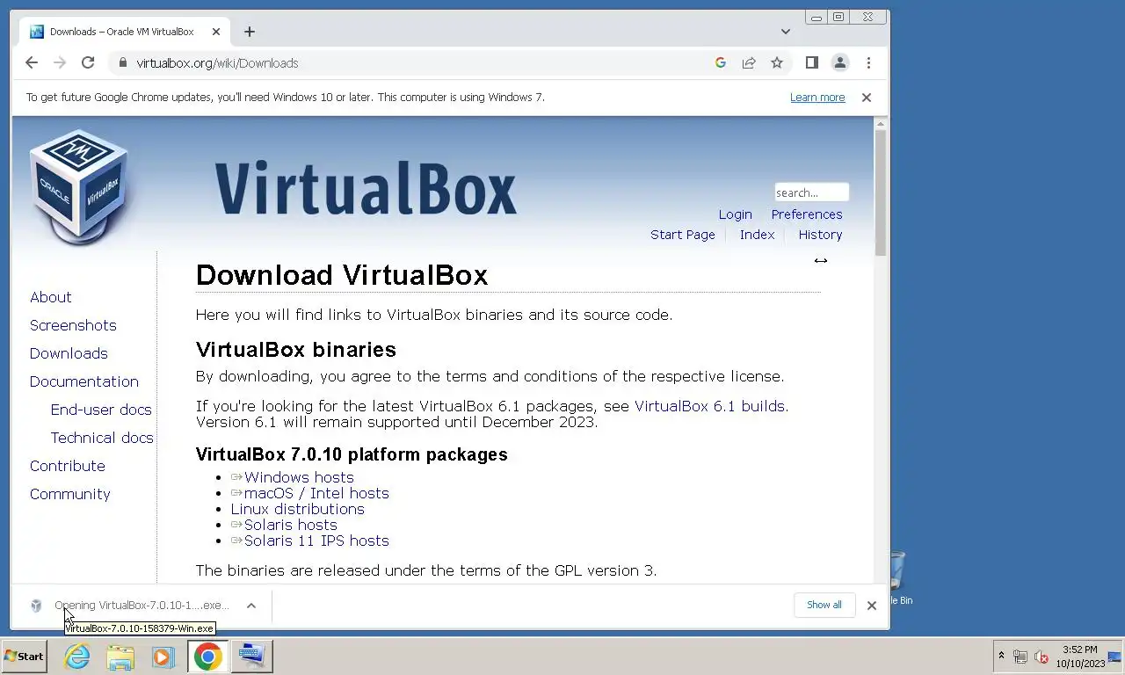Download the Windows hosts package
The image size is (1125, 675).
[299, 477]
